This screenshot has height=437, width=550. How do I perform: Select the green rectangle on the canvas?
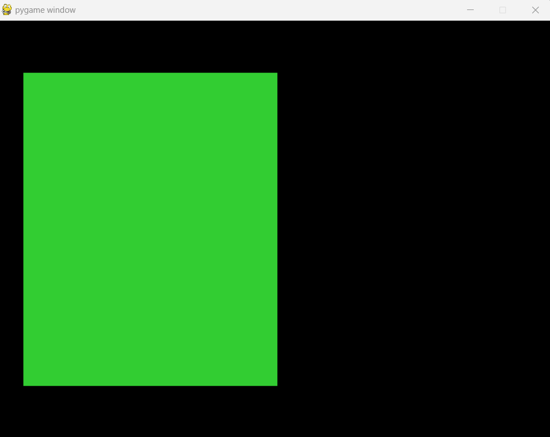150,228
